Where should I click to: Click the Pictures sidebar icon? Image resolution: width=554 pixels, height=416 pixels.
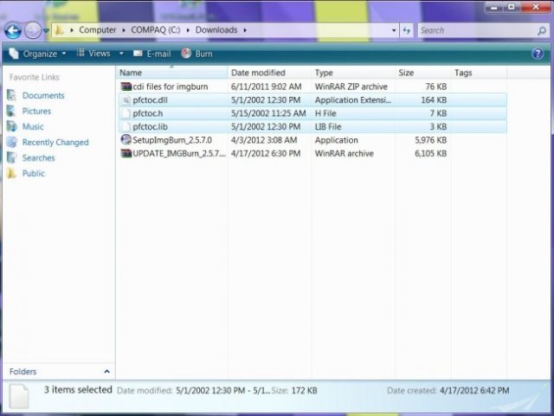[x=11, y=111]
